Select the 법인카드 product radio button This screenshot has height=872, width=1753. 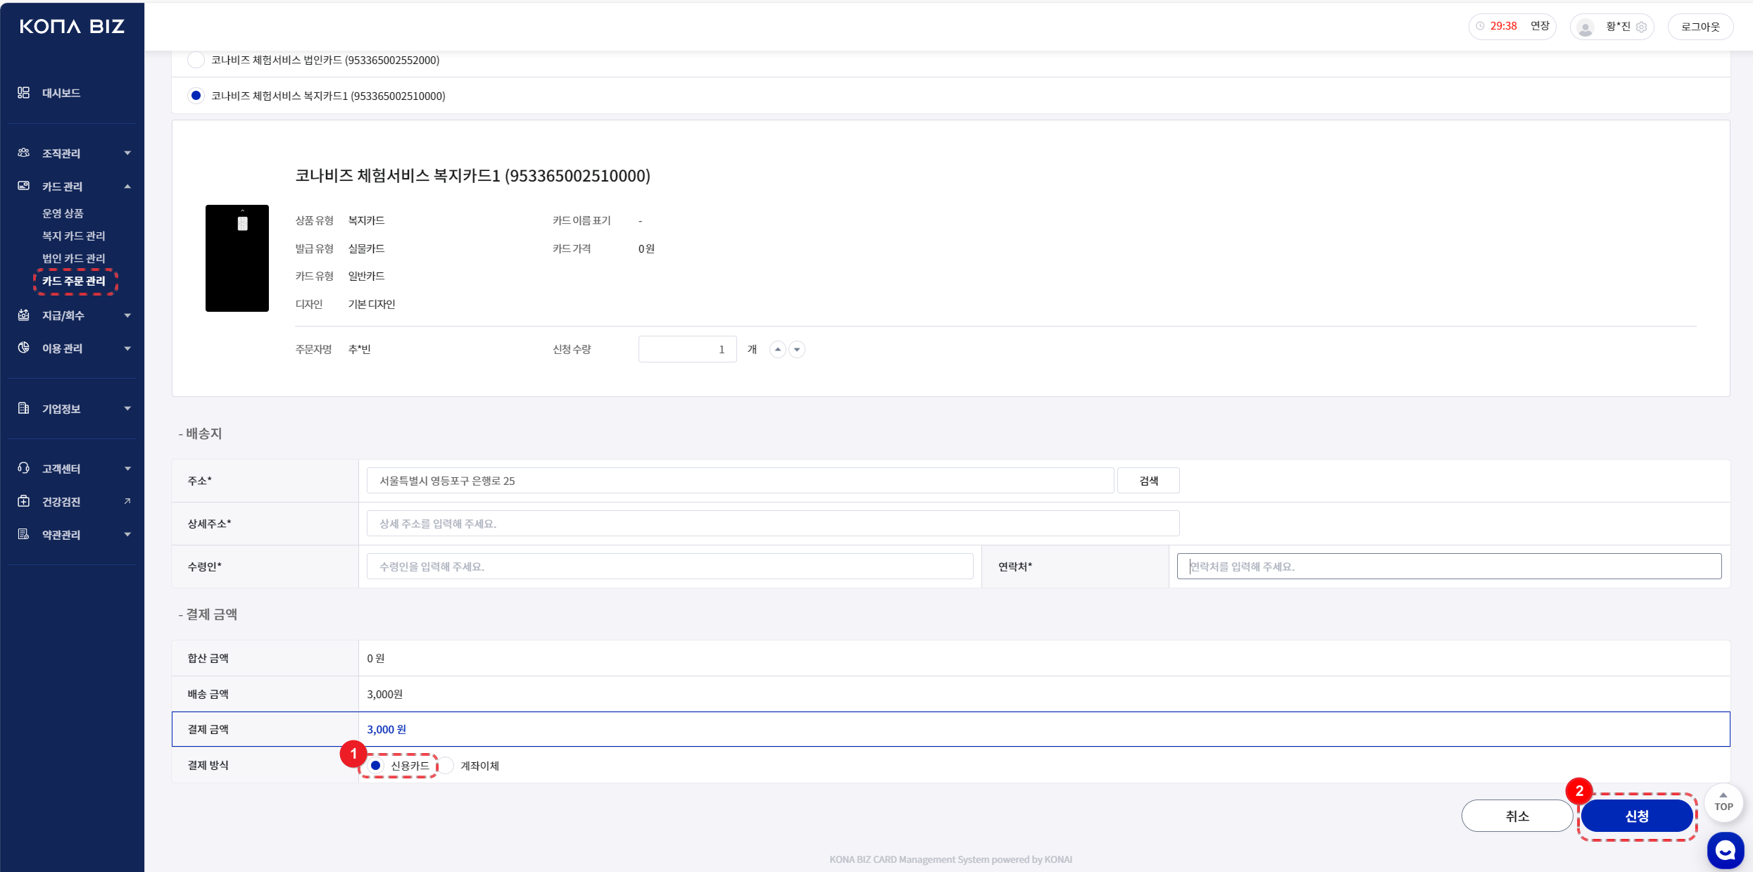click(196, 60)
